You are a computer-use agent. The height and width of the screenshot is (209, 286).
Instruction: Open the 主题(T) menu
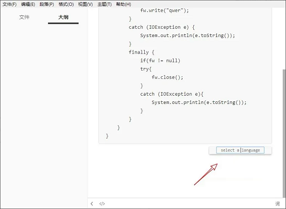coord(104,4)
